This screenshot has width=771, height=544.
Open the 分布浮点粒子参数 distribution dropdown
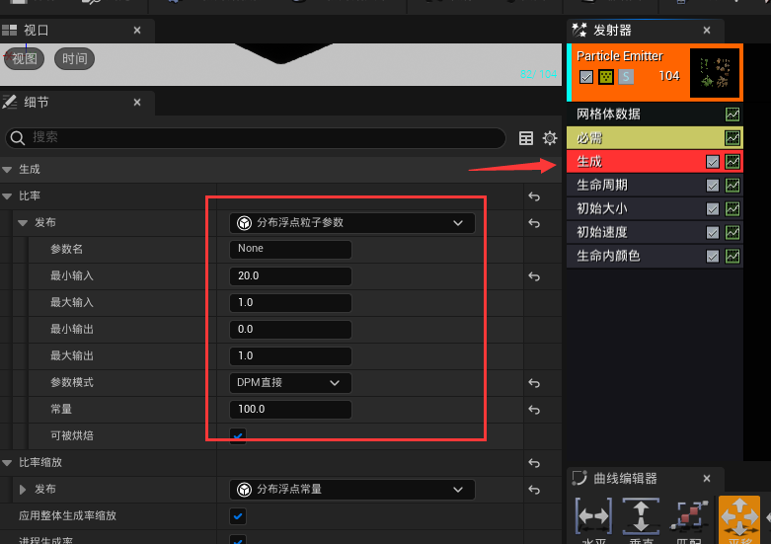click(x=352, y=223)
